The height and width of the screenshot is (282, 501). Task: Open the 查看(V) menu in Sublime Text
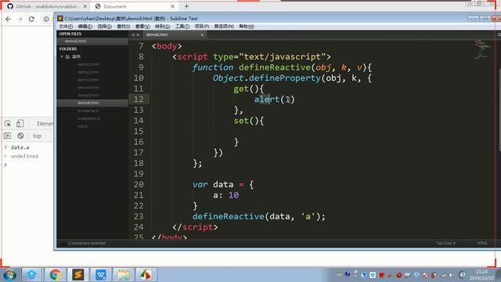click(x=142, y=26)
